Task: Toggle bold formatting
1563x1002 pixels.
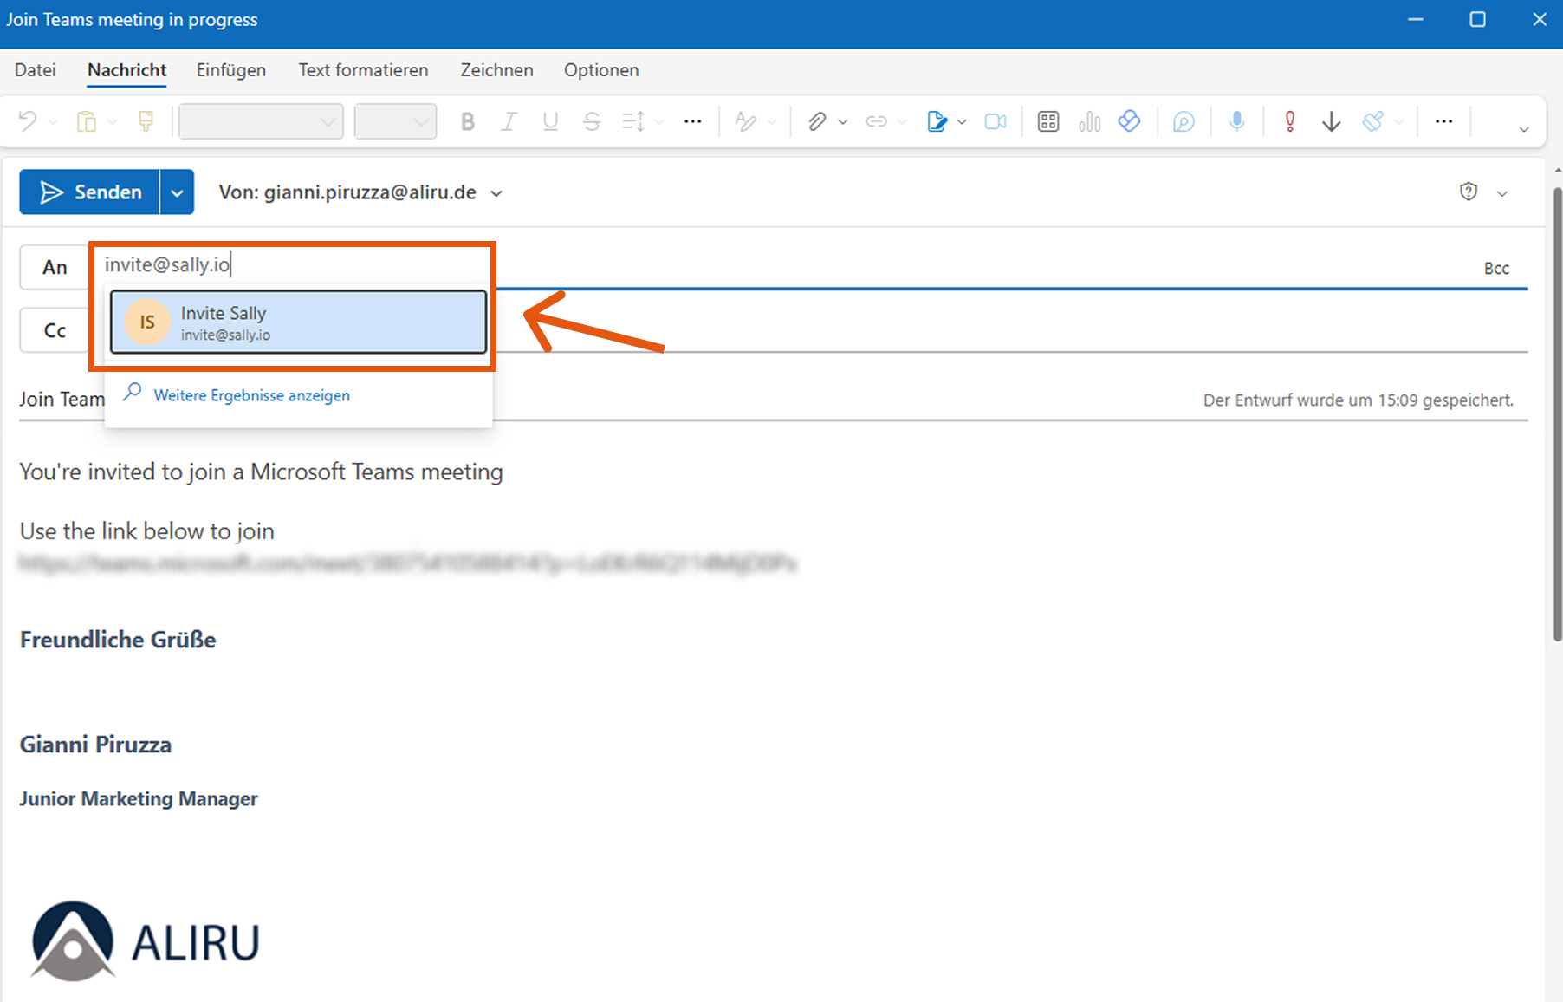Action: click(468, 122)
